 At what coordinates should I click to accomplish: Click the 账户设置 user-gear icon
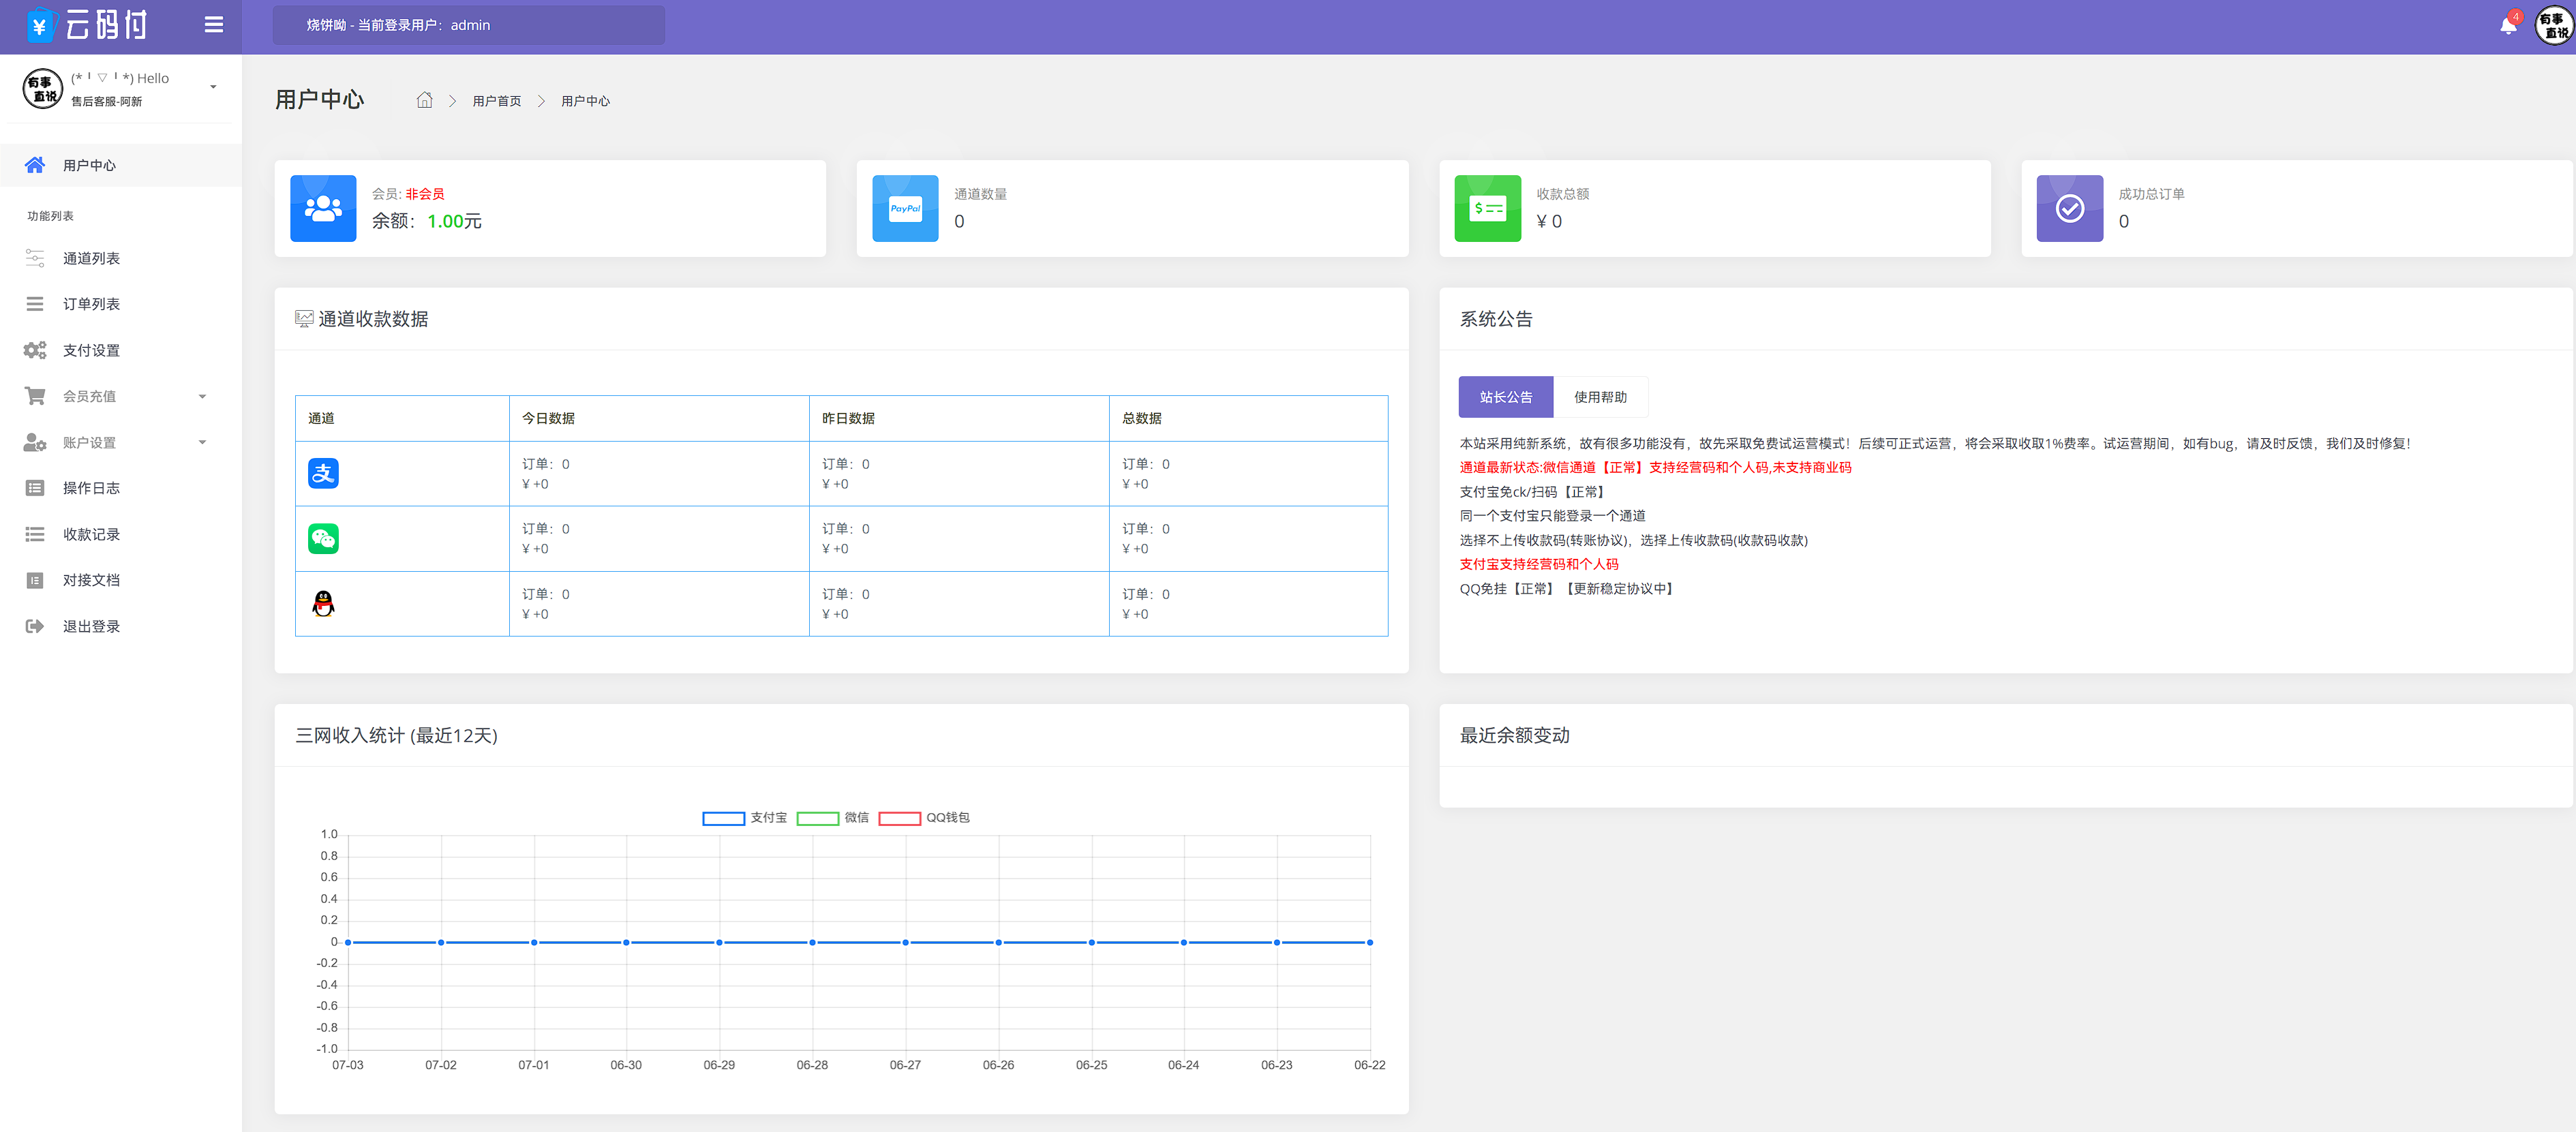pyautogui.click(x=34, y=442)
